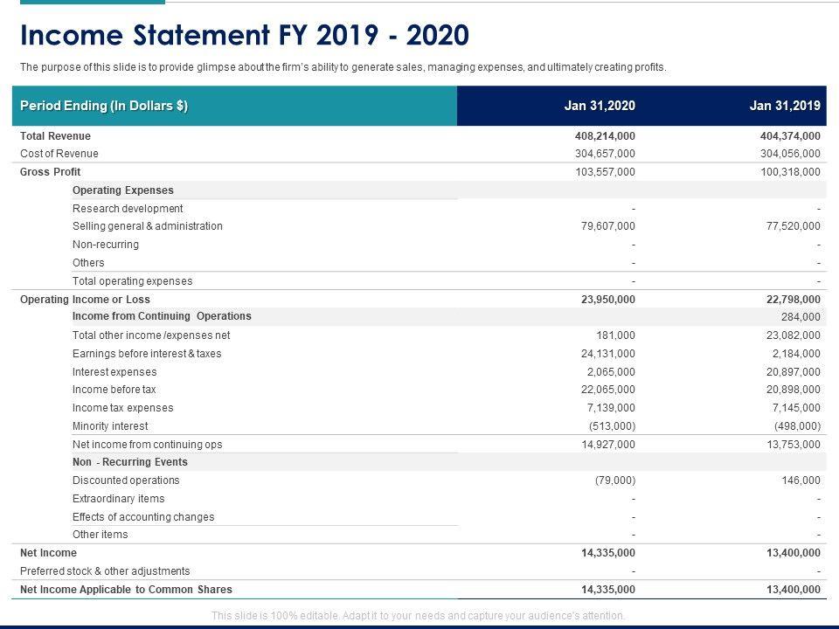The width and height of the screenshot is (839, 629).
Task: Click Net Income Applicable to Common Shares label
Action: [126, 590]
